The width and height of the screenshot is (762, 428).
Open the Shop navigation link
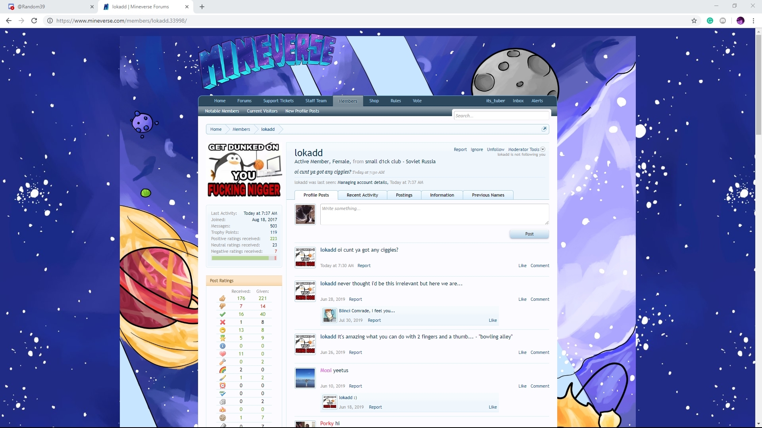[x=374, y=101]
